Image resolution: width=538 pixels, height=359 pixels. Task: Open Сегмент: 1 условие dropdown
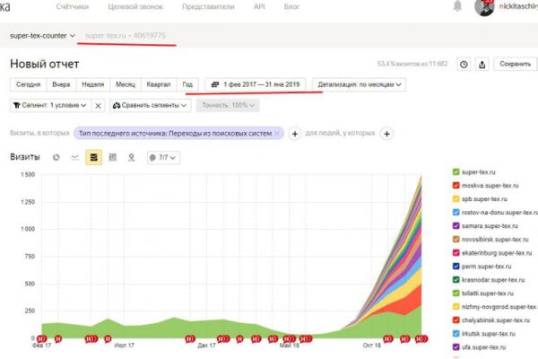pyautogui.click(x=50, y=106)
